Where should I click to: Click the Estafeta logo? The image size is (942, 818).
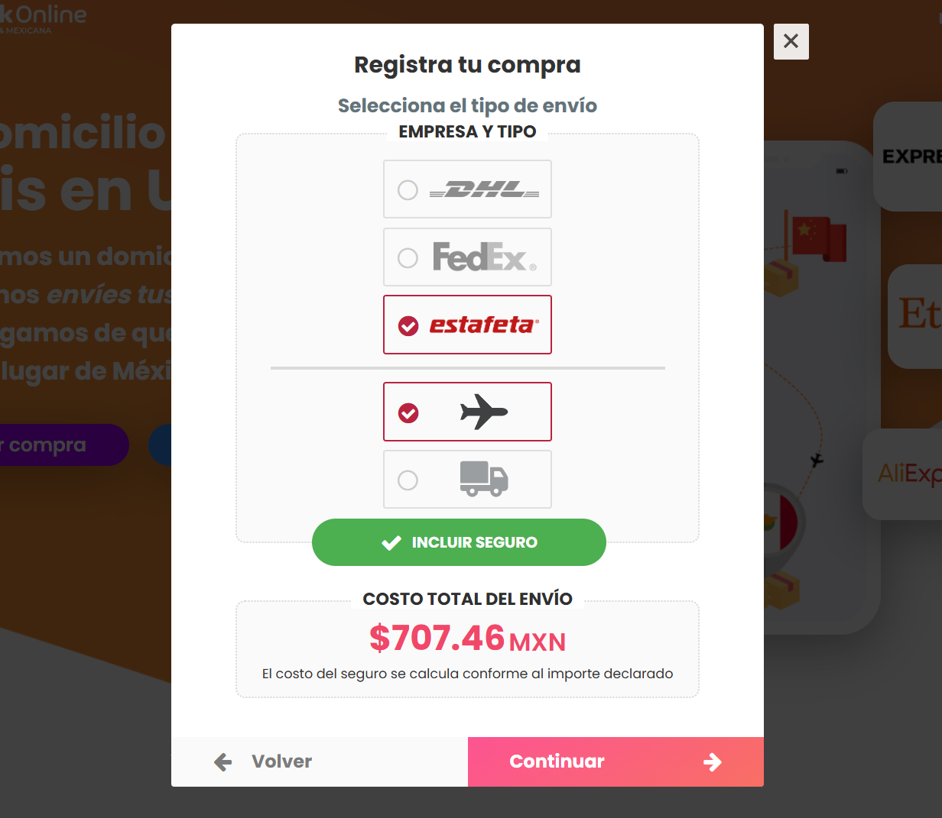point(484,325)
